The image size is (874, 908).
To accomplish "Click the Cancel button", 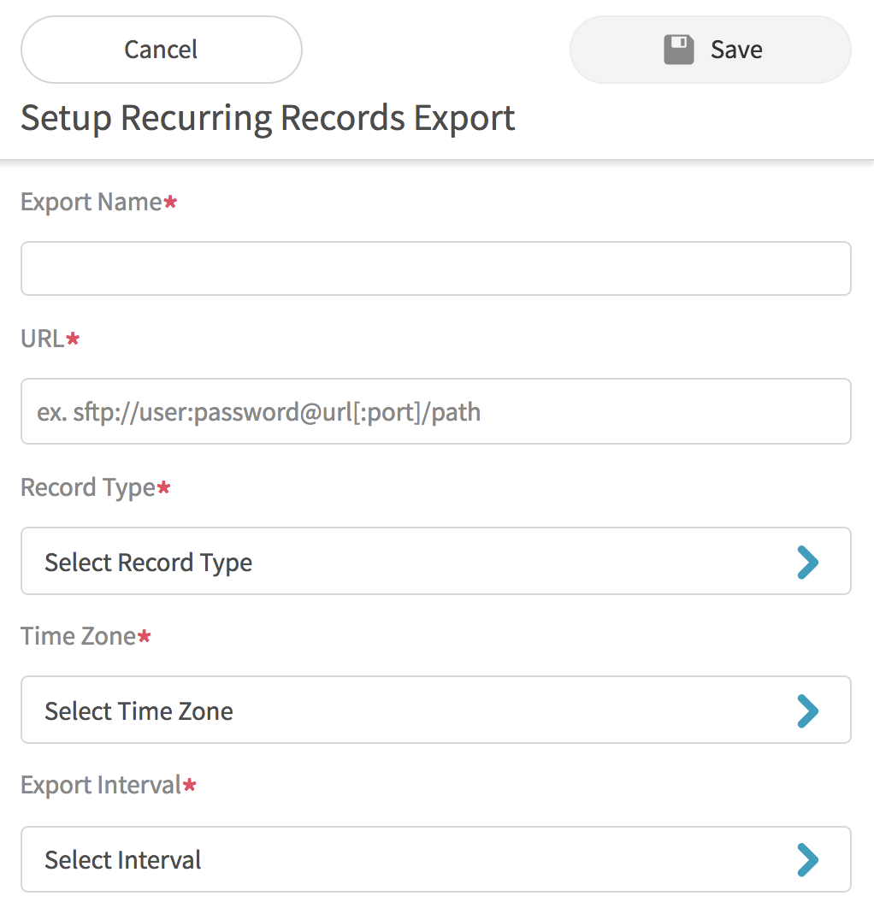I will click(161, 50).
